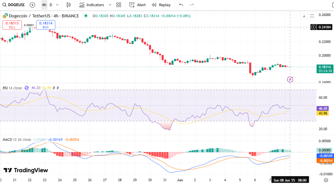The height and width of the screenshot is (184, 334).
Task: Click the current price label 0.18314
Action: tap(325, 67)
